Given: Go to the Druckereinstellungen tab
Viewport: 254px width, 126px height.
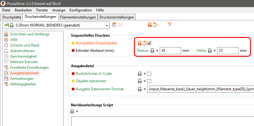Looking at the screenshot, I should [x=117, y=17].
